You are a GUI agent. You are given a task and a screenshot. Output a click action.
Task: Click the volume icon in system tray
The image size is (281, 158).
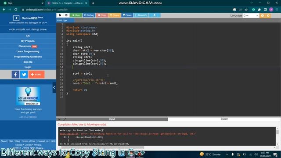pos(256,154)
